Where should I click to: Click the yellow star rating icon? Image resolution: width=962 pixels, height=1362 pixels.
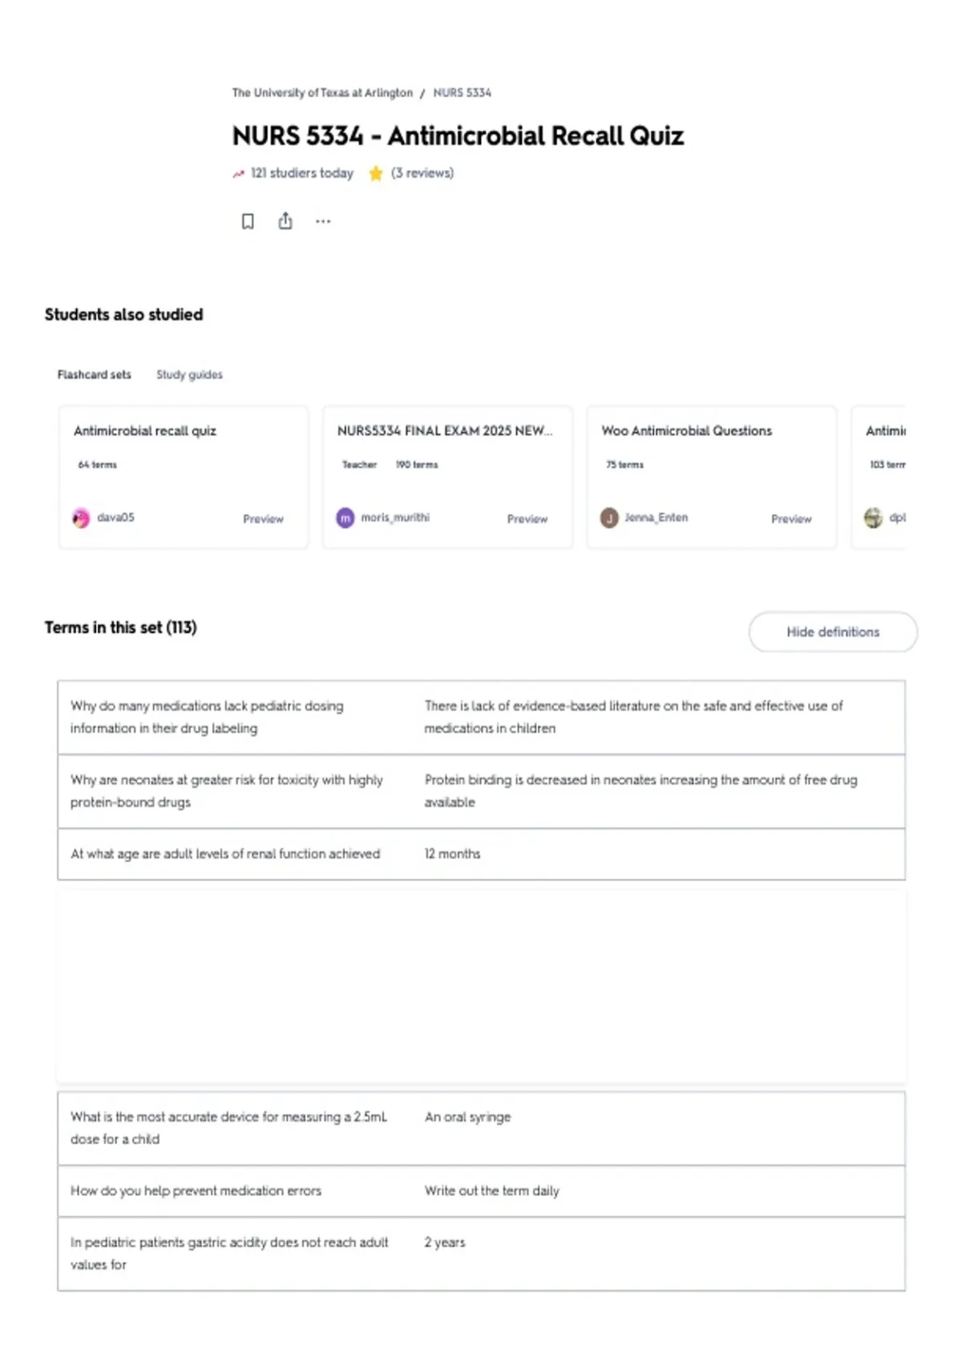pos(375,173)
